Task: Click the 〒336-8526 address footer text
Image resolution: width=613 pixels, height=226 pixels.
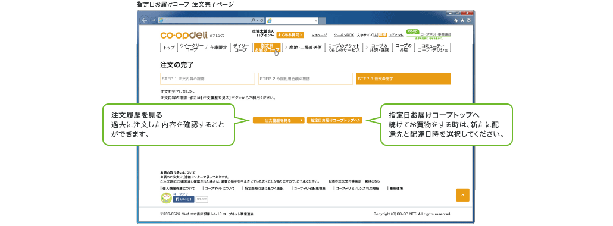Action: point(207,214)
